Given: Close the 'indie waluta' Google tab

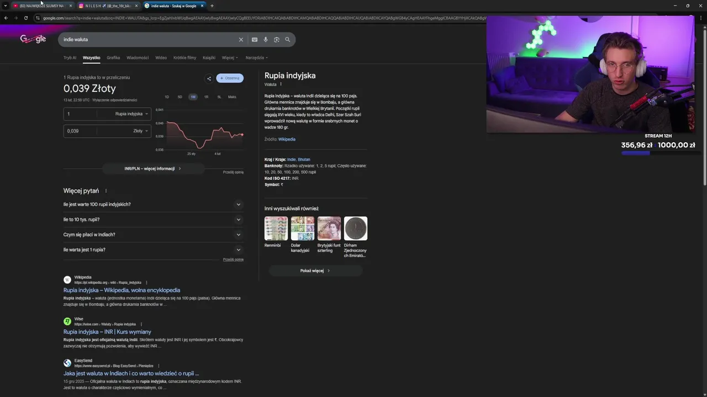Looking at the screenshot, I should click(x=202, y=6).
